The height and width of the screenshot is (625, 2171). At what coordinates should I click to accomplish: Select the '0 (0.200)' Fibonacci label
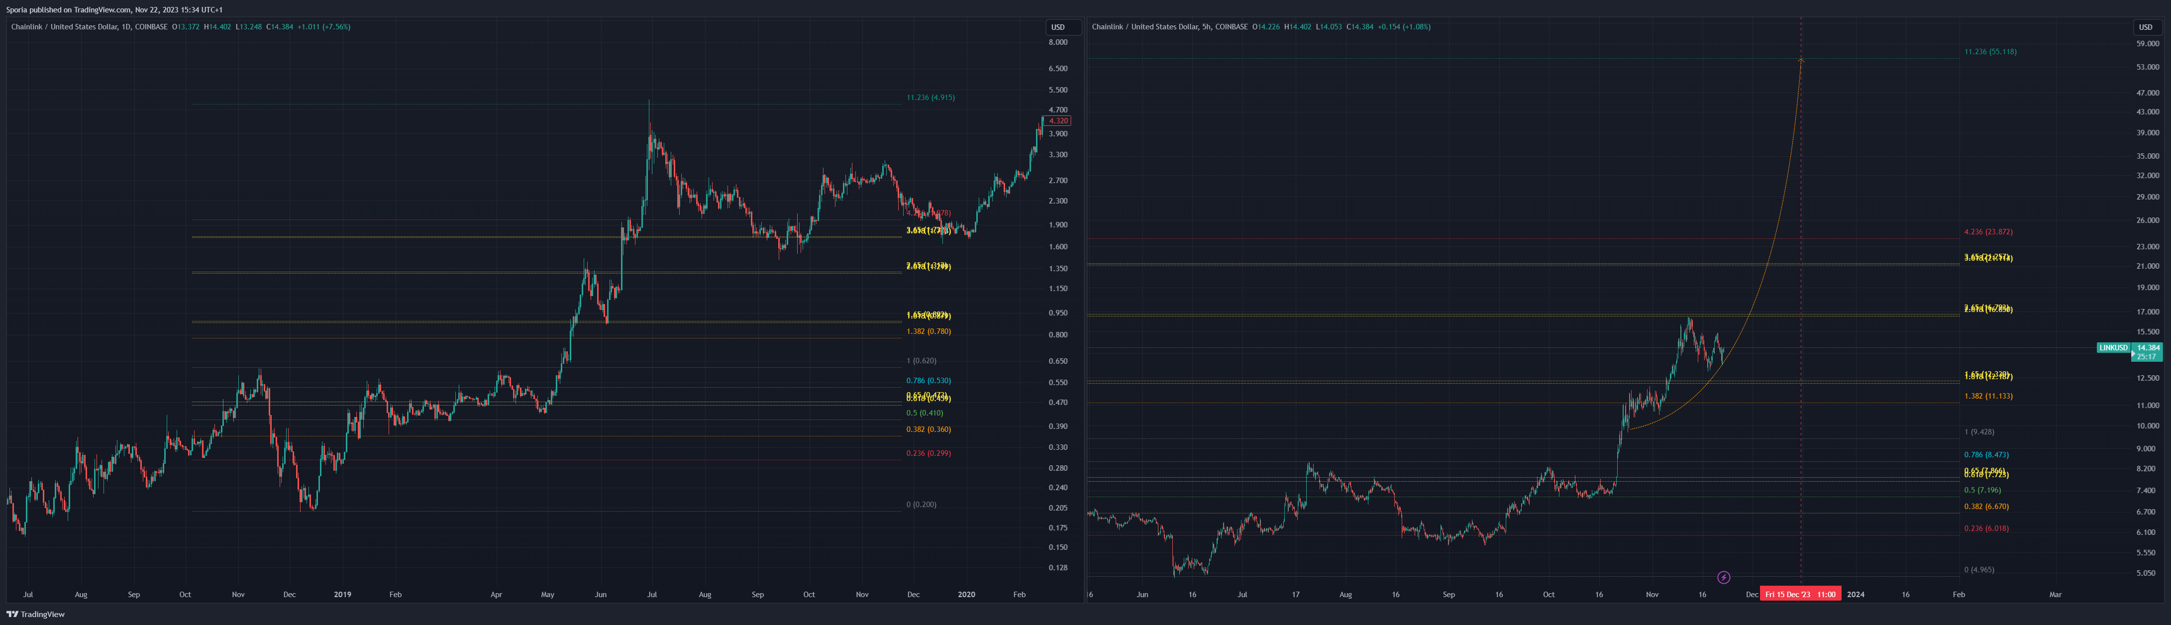[x=921, y=505]
